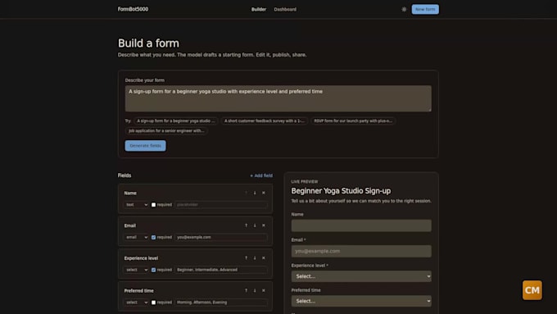Click the preview Email text box
This screenshot has height=314, width=557.
click(361, 251)
